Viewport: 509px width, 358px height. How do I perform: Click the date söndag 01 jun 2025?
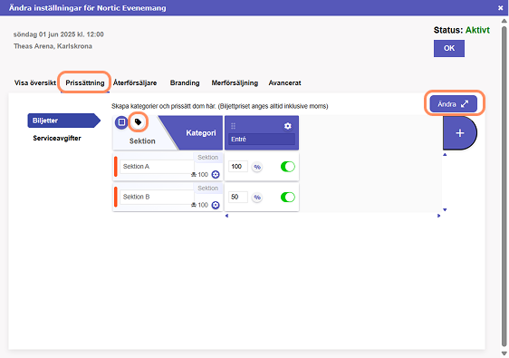click(44, 34)
